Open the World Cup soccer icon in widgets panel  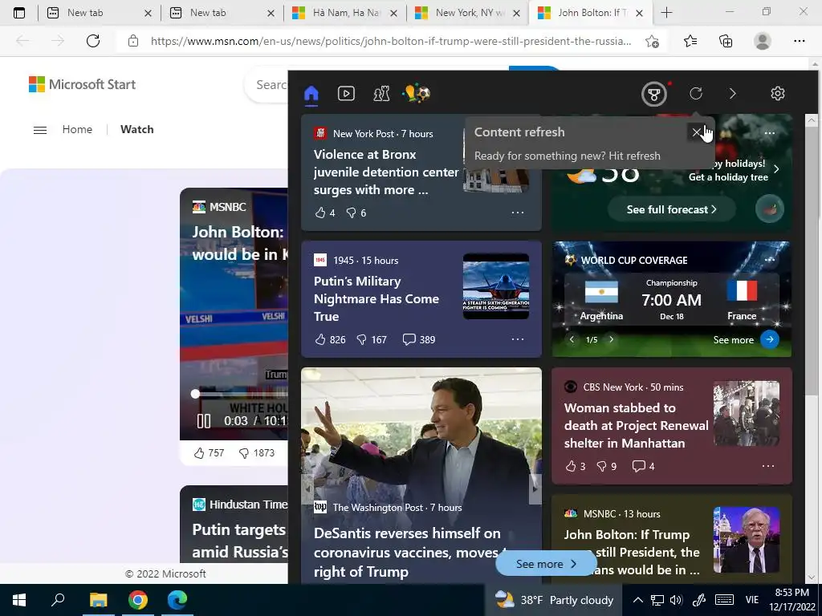point(417,94)
